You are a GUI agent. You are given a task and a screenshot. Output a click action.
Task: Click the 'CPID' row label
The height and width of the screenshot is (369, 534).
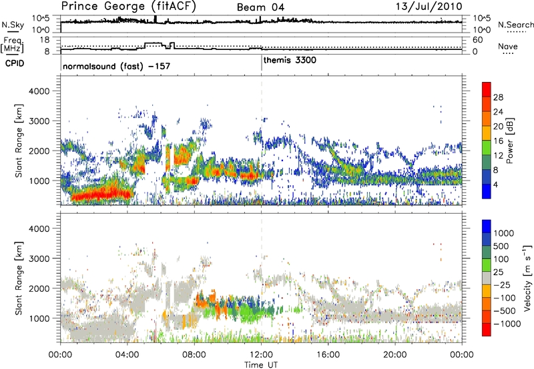[x=15, y=63]
